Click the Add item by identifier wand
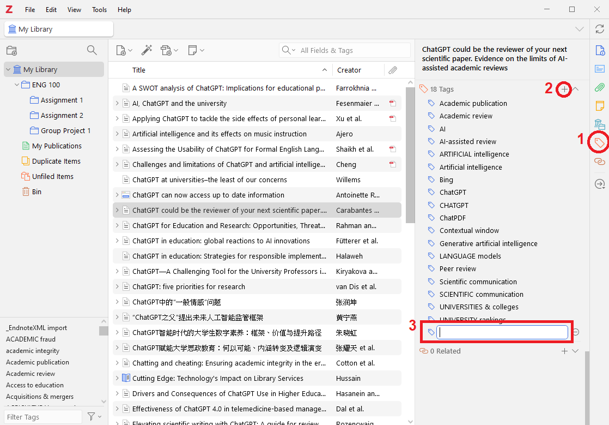 point(146,50)
